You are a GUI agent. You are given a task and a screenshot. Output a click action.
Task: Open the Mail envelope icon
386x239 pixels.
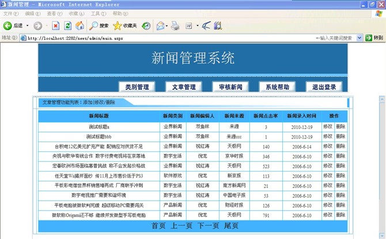click(160, 25)
